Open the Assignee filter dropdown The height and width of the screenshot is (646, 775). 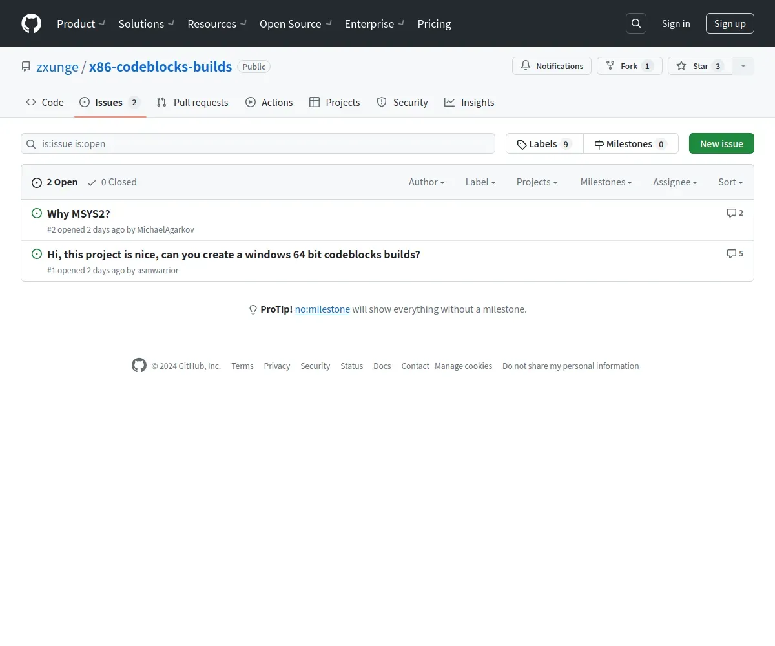click(x=675, y=182)
